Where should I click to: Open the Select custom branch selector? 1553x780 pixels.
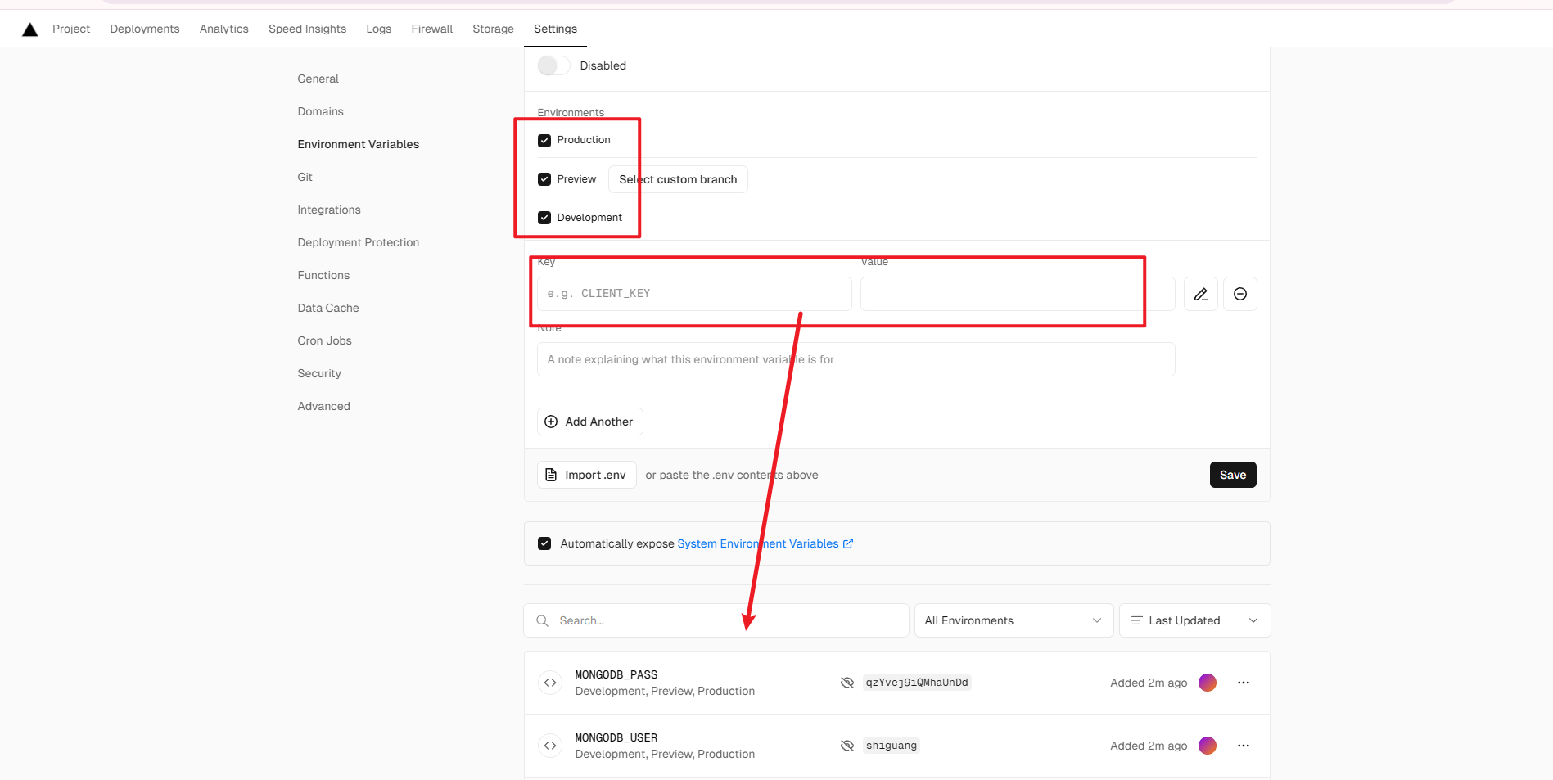coord(678,179)
